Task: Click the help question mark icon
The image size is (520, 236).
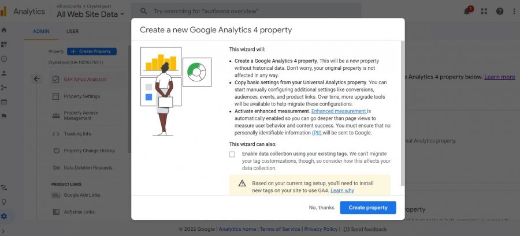Action: click(499, 11)
